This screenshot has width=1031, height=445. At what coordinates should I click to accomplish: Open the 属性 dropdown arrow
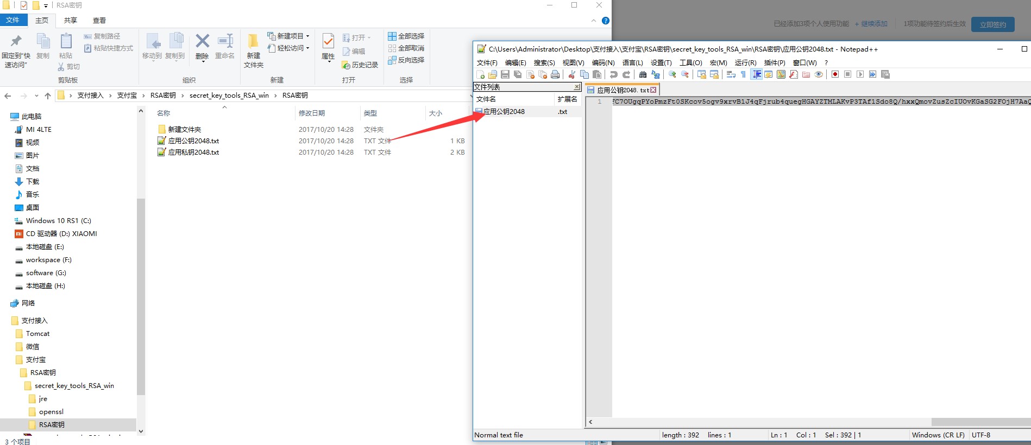point(329,62)
